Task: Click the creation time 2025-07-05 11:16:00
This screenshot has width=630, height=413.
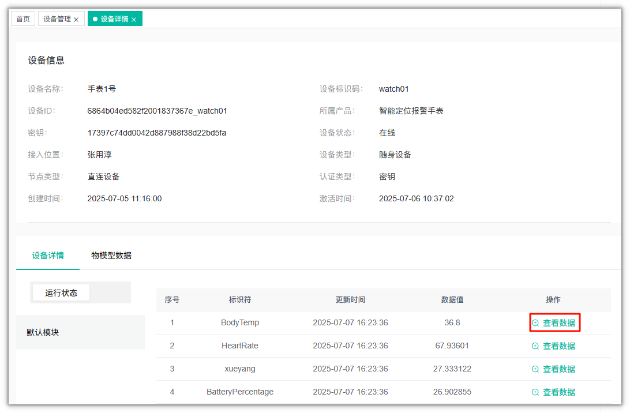Action: point(125,198)
